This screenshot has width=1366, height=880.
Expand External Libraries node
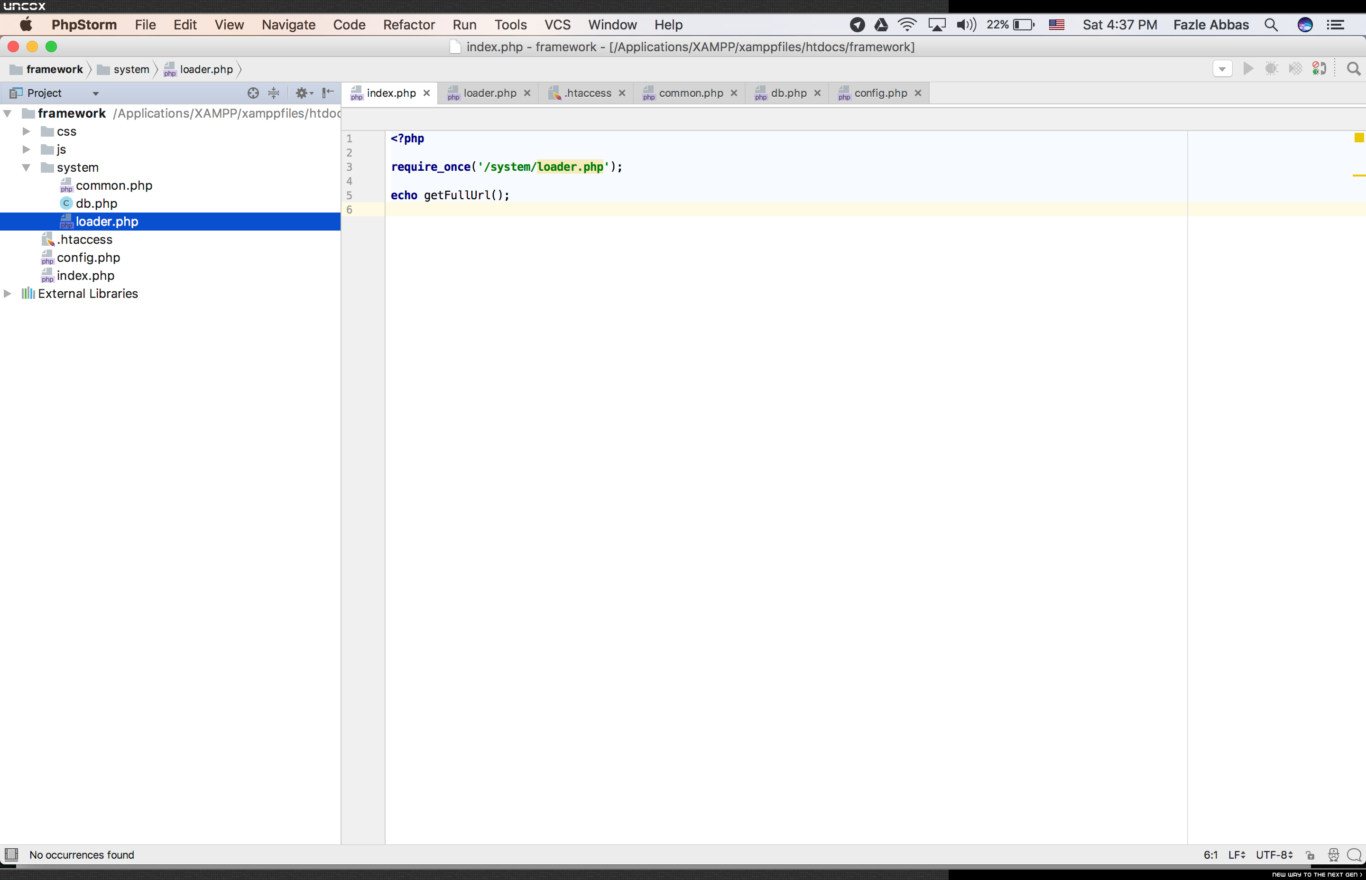(8, 294)
